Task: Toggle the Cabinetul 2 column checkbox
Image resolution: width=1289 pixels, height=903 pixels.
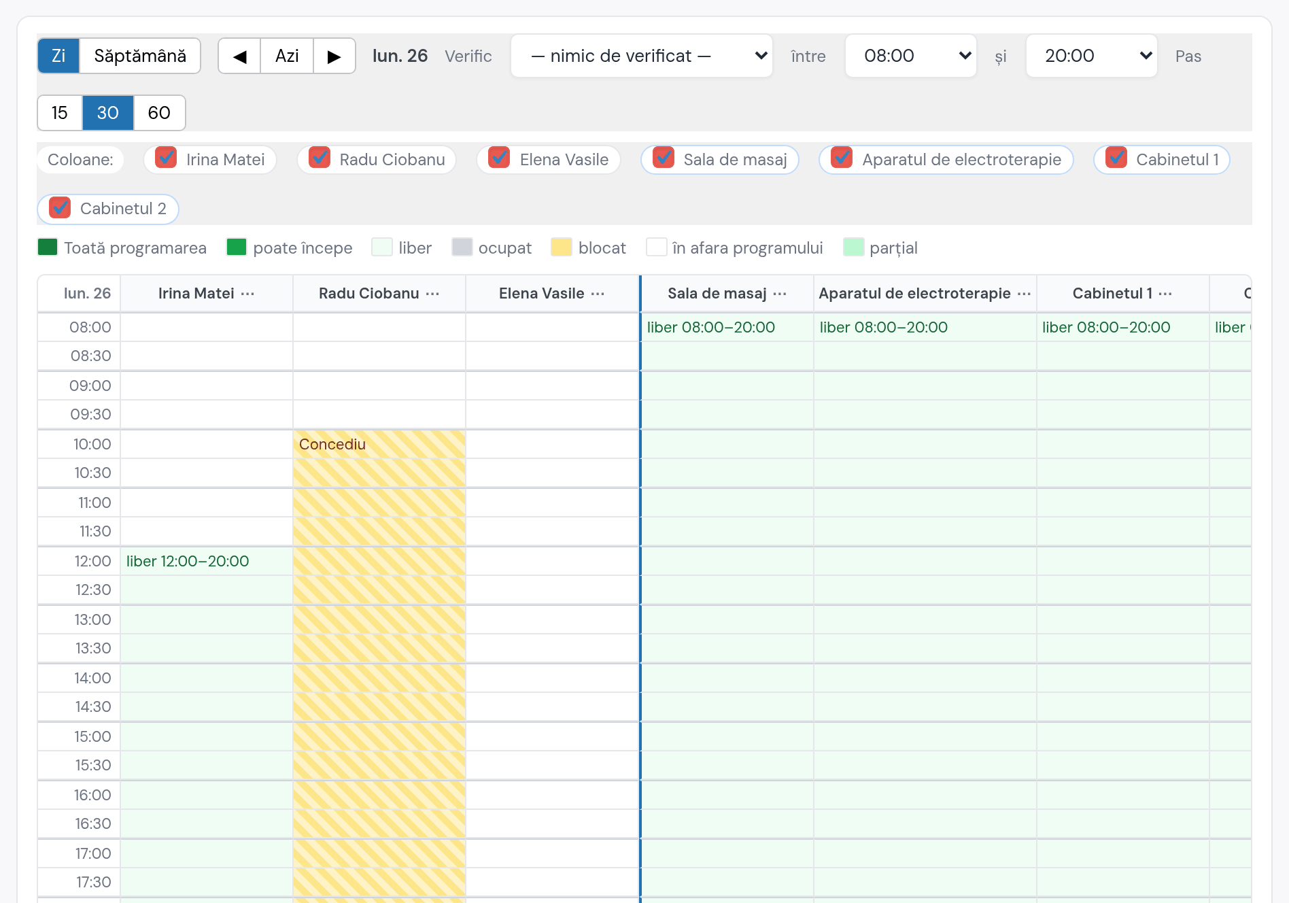Action: (x=60, y=207)
